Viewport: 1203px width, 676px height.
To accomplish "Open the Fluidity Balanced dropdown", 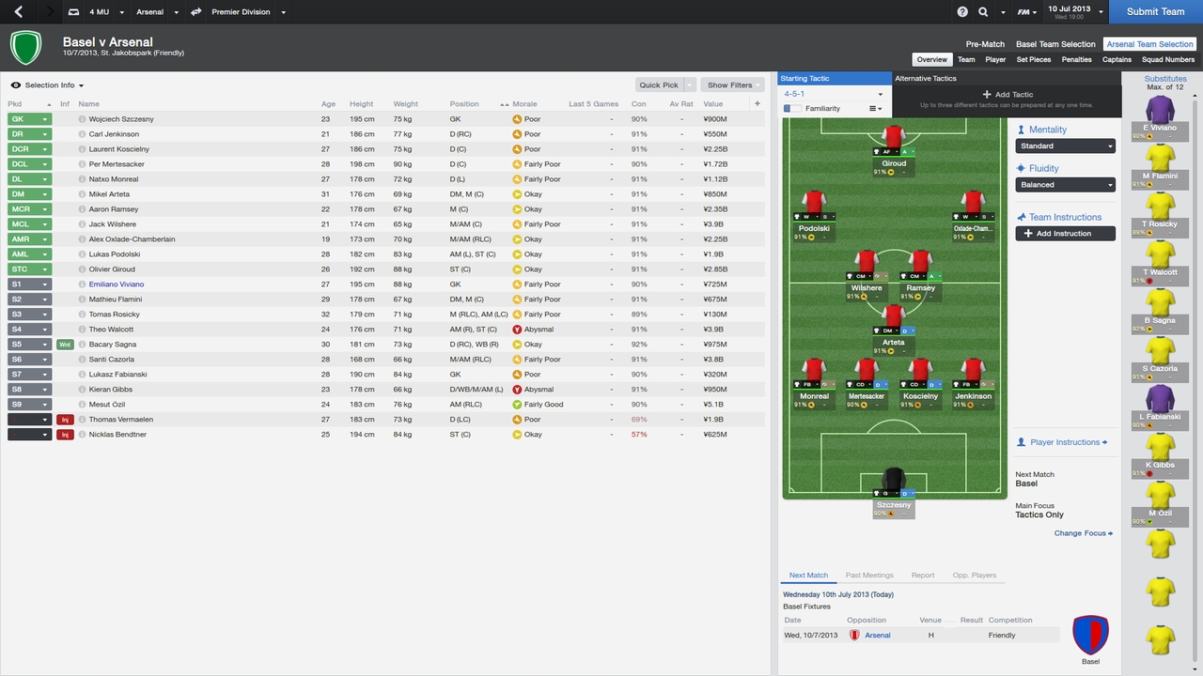I will (x=1065, y=185).
